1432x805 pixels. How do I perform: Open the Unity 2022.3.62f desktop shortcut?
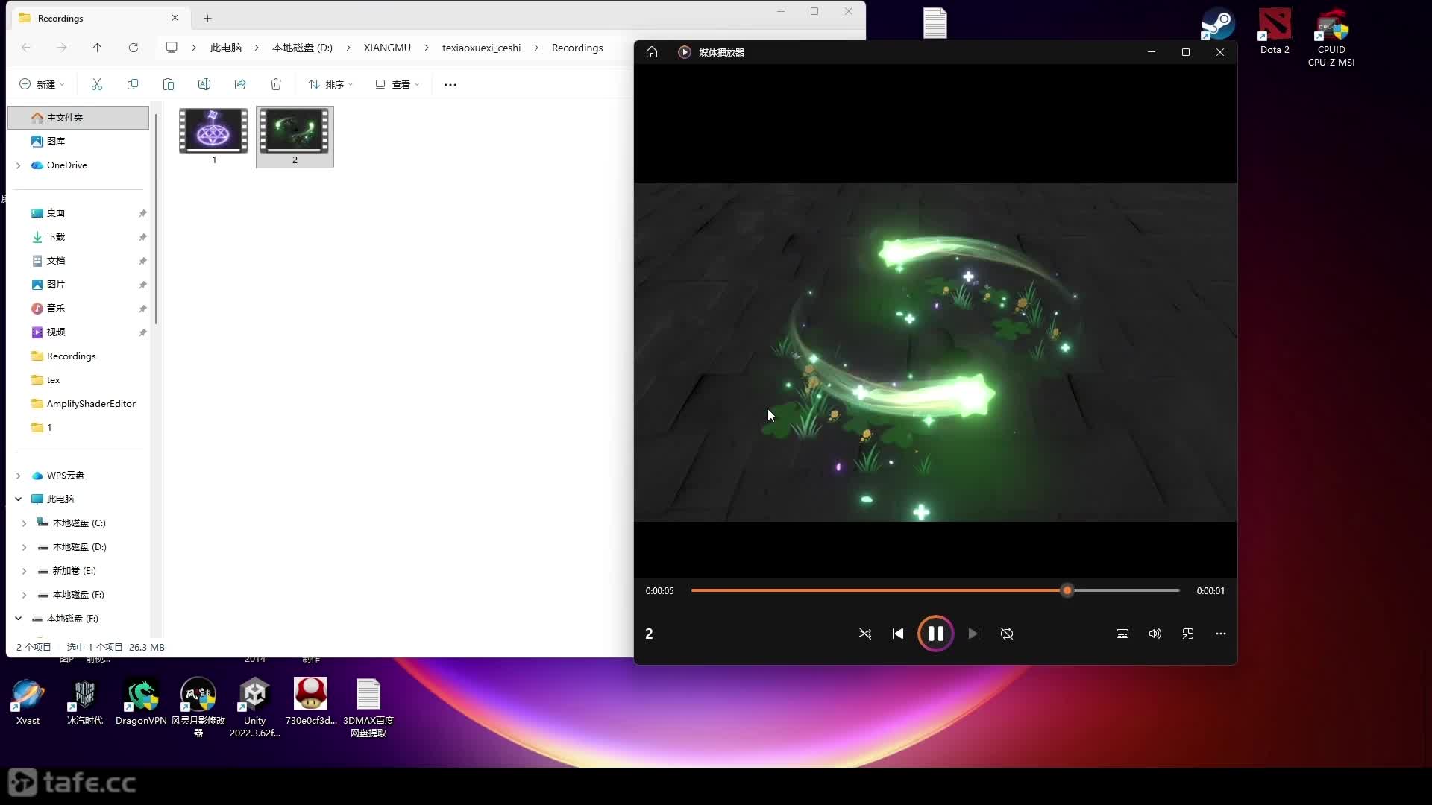[x=254, y=707]
